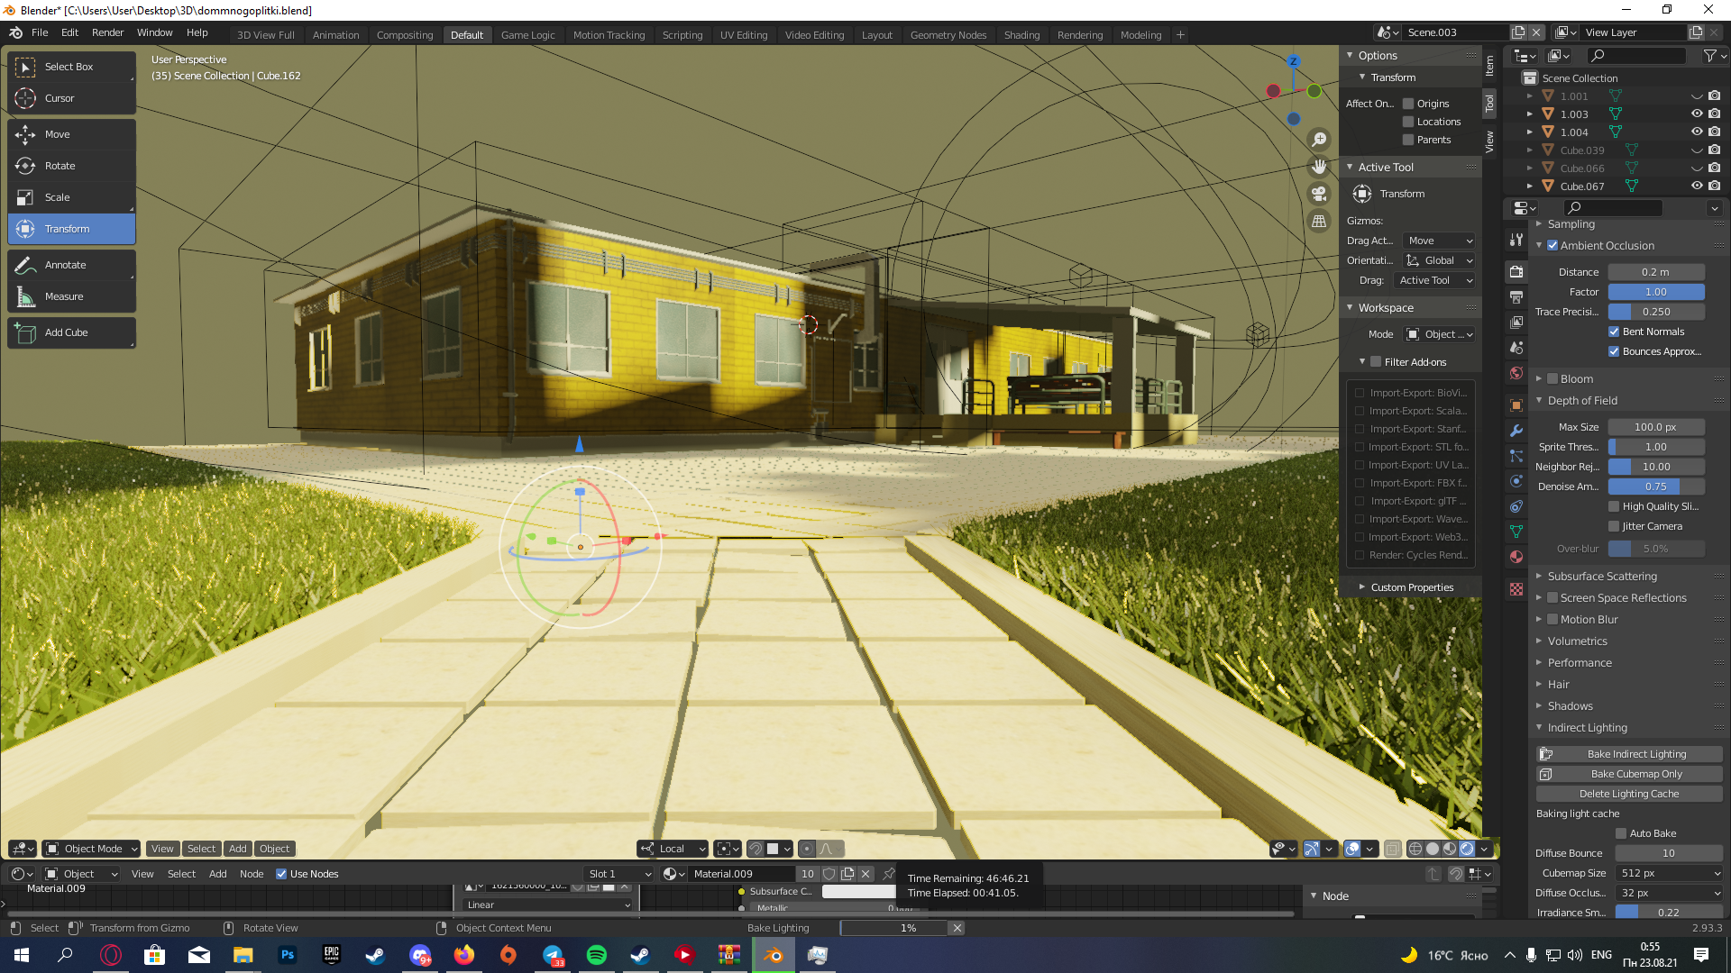This screenshot has height=973, width=1731.
Task: Click the Add Cube tool
Action: click(66, 332)
